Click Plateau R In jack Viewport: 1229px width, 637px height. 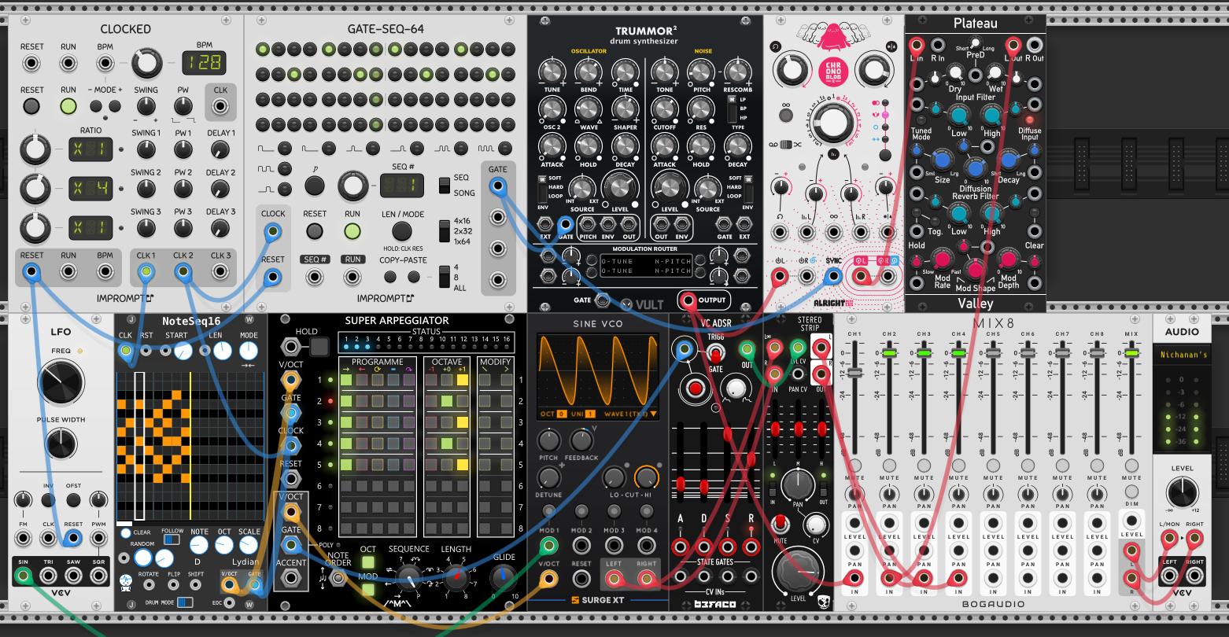[x=937, y=44]
